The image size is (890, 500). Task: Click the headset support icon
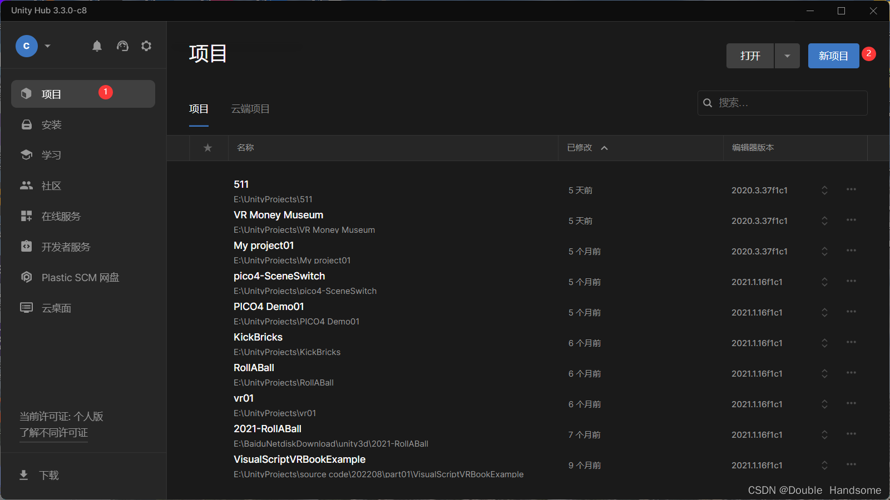pyautogui.click(x=122, y=46)
